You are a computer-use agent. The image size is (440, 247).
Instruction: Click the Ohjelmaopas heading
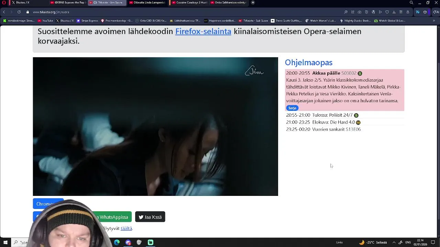pos(309,62)
